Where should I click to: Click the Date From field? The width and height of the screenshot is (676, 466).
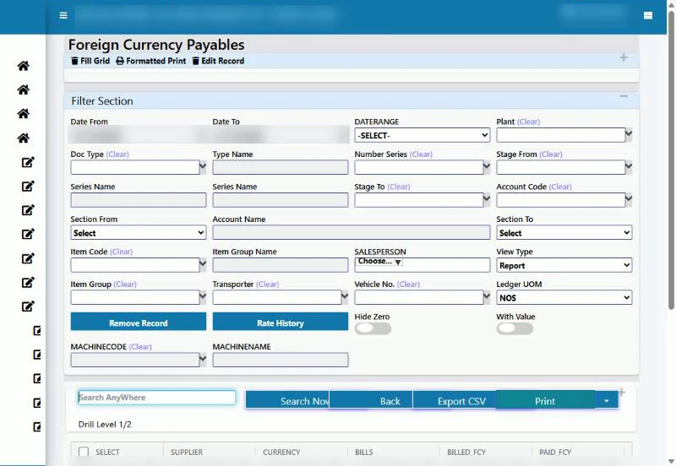[138, 135]
